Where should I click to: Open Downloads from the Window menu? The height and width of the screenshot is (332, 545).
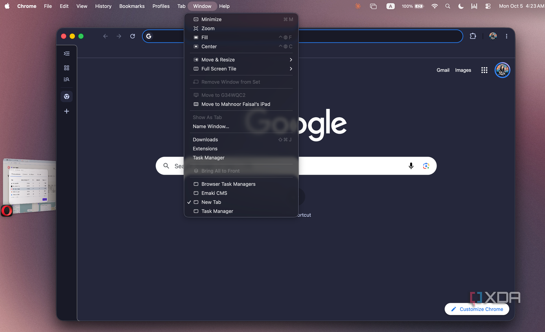241,140
